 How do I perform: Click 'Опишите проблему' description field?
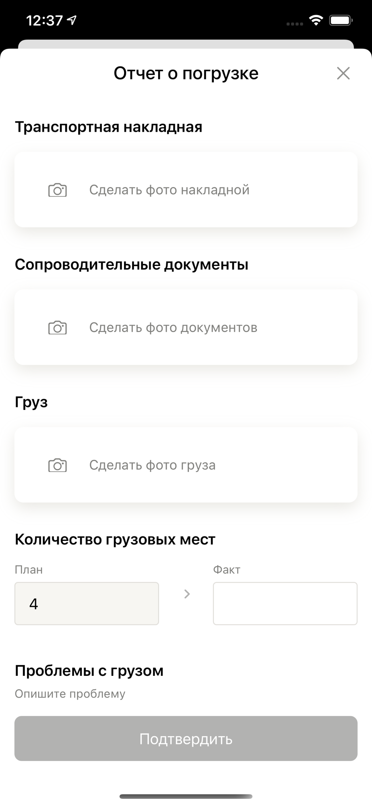(x=70, y=694)
